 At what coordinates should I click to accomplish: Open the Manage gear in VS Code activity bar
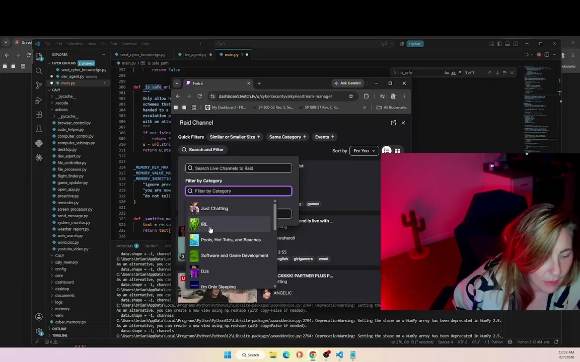(x=39, y=331)
